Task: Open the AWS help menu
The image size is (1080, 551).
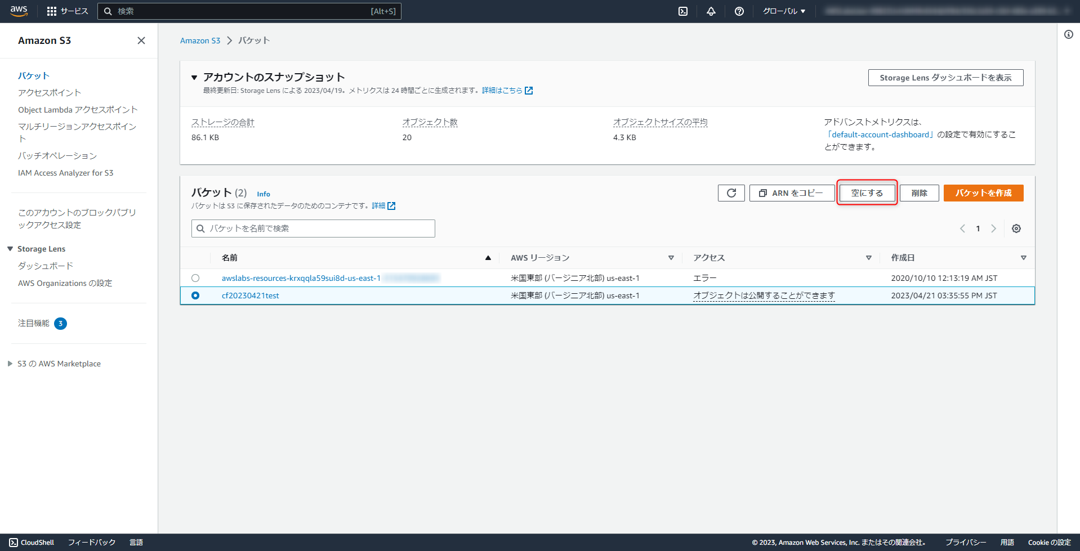Action: (x=739, y=11)
